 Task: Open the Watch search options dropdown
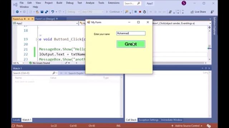[57, 73]
